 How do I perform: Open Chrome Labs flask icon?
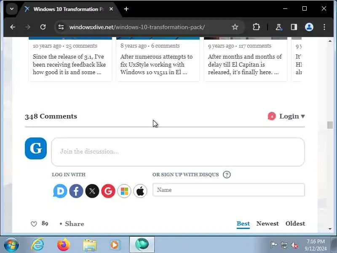[278, 27]
